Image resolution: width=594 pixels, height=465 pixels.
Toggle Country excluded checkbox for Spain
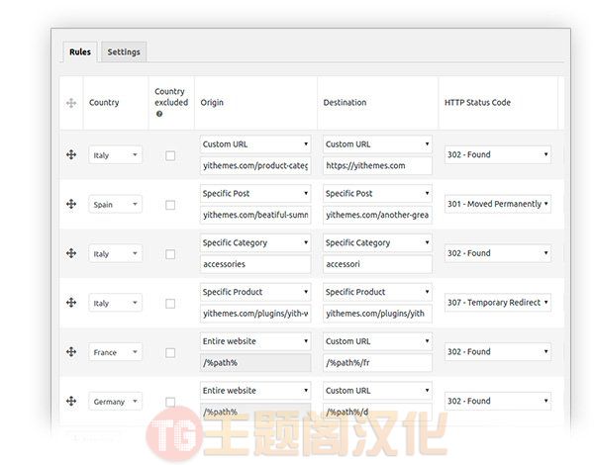point(170,205)
